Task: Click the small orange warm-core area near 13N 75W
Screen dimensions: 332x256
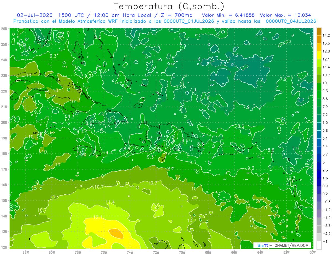Action: pyautogui.click(x=116, y=234)
